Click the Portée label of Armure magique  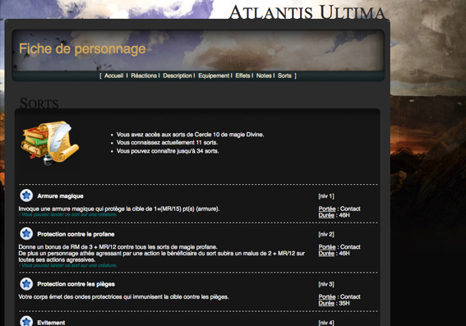(327, 209)
